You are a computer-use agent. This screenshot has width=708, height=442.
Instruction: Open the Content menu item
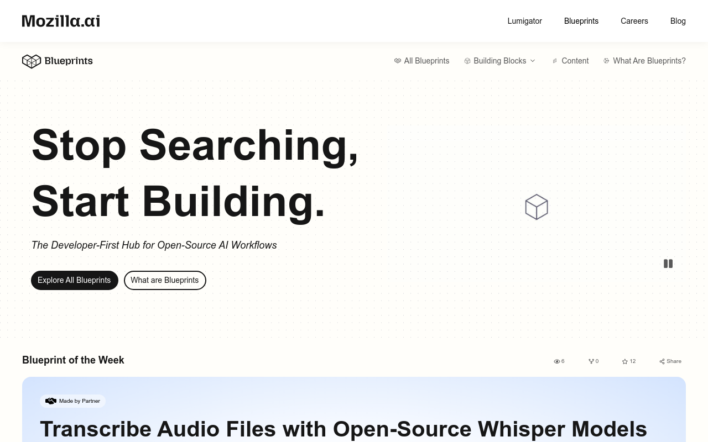(571, 61)
